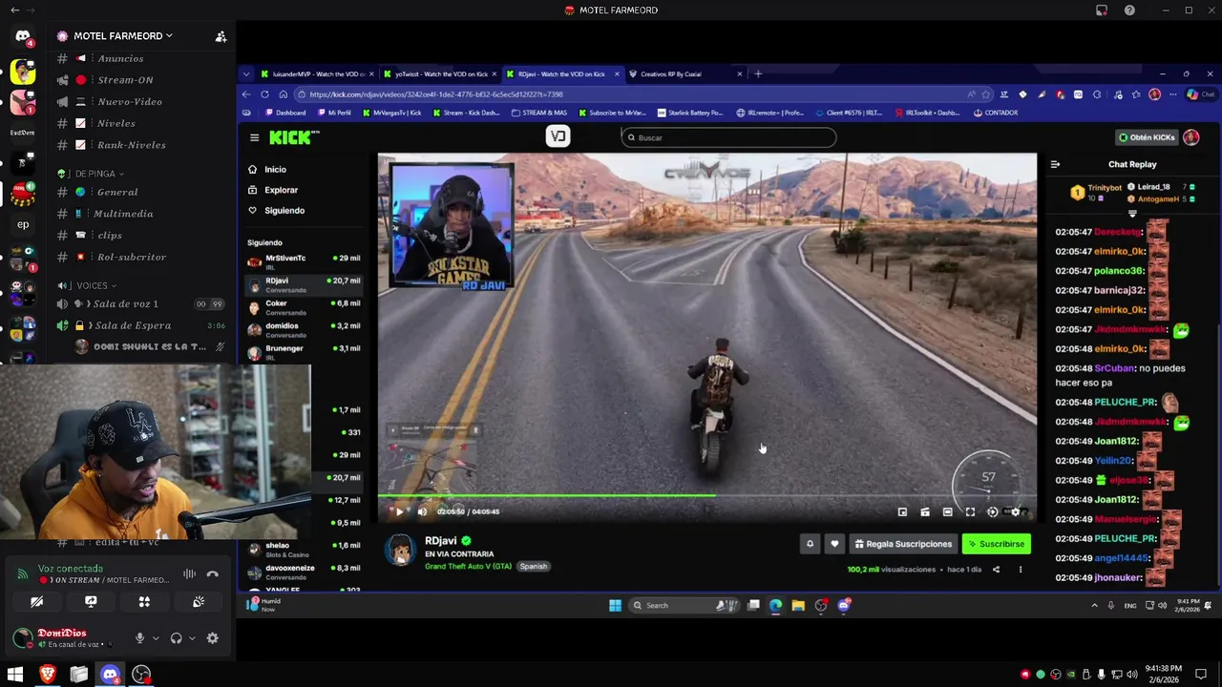Reload the Kick page
The width and height of the screenshot is (1222, 687).
pyautogui.click(x=264, y=94)
